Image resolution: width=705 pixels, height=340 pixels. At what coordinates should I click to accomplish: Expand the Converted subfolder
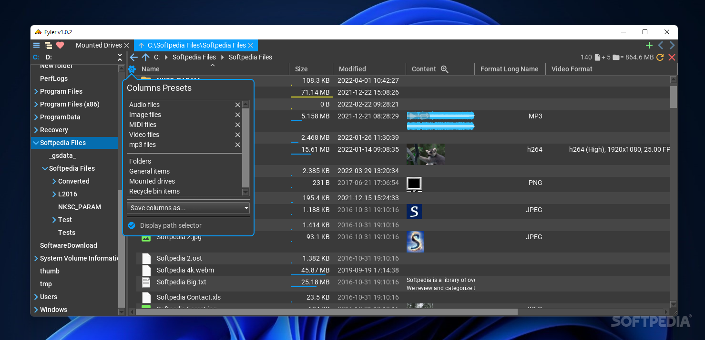pyautogui.click(x=54, y=181)
